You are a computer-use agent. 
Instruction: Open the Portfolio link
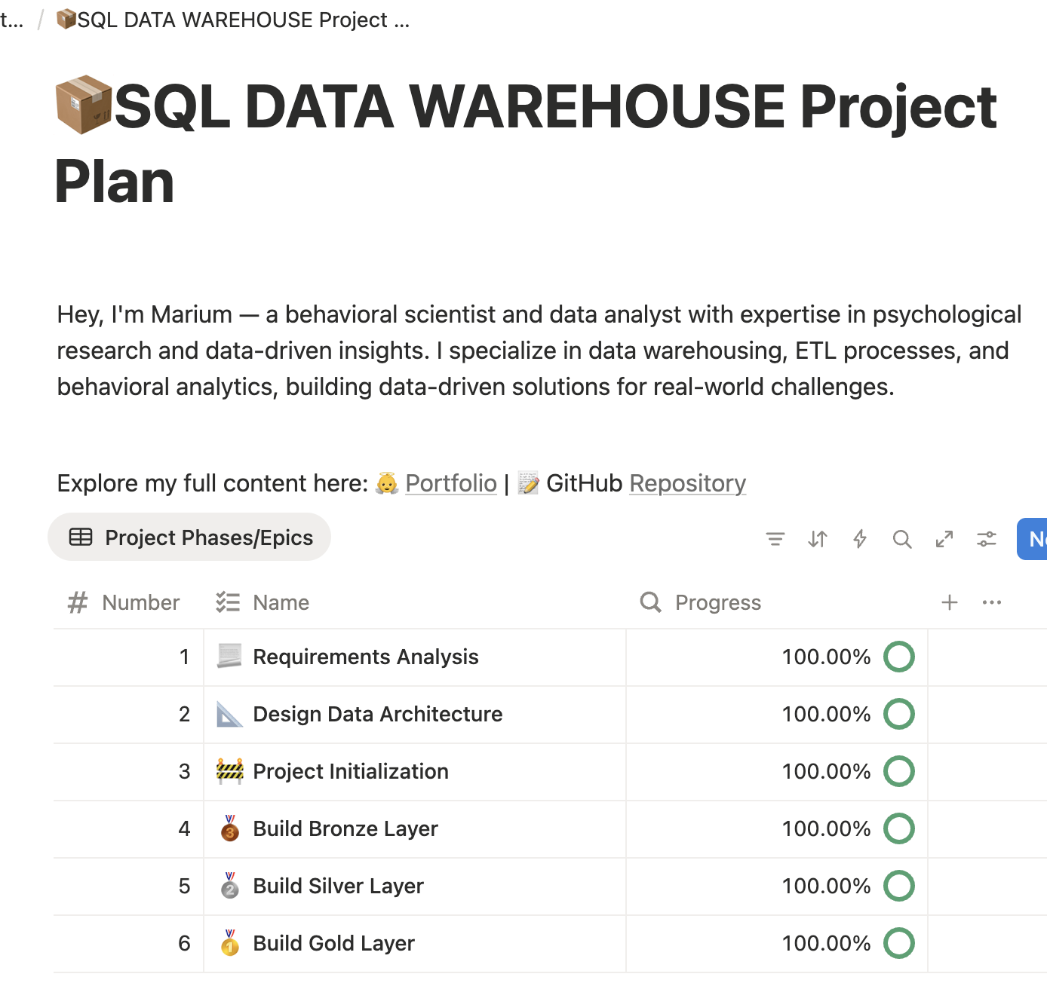(450, 483)
